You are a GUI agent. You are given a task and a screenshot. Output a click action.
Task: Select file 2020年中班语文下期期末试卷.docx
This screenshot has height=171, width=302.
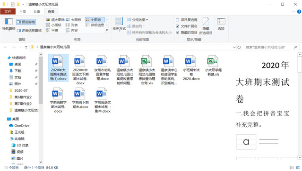[80, 70]
